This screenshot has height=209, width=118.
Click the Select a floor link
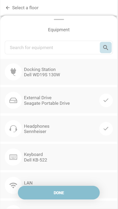25,8
